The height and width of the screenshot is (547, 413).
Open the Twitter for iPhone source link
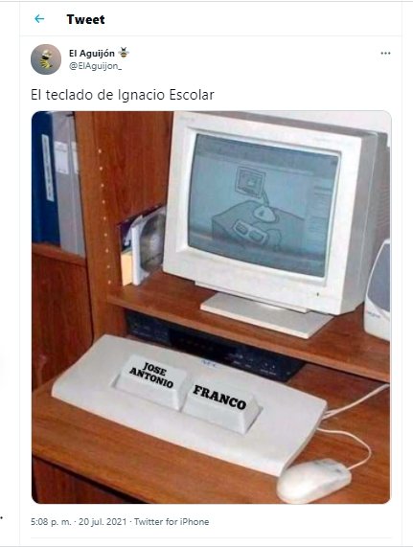172,522
